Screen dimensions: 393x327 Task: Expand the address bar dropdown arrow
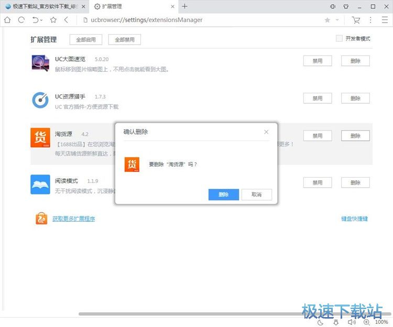pos(337,20)
